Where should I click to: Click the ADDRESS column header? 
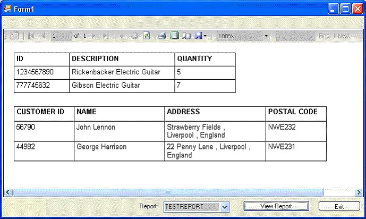(x=215, y=114)
